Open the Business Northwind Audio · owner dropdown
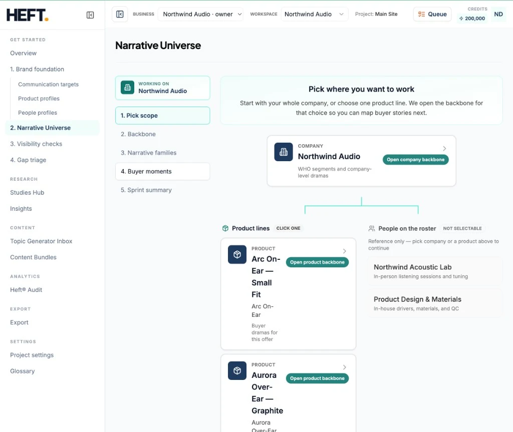 [x=200, y=15]
